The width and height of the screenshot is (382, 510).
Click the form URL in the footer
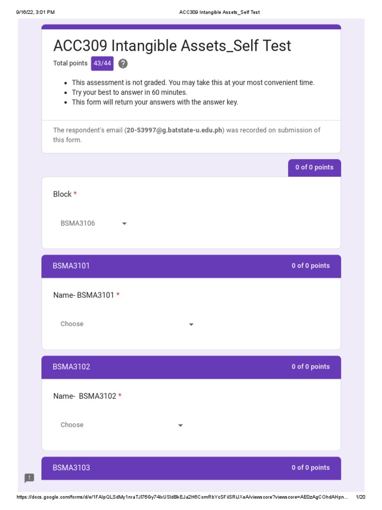coord(182,497)
